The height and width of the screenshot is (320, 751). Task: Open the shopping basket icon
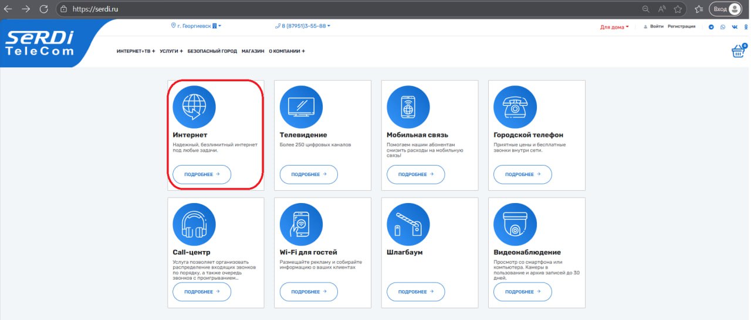738,51
